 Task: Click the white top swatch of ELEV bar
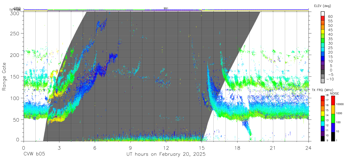323,14
